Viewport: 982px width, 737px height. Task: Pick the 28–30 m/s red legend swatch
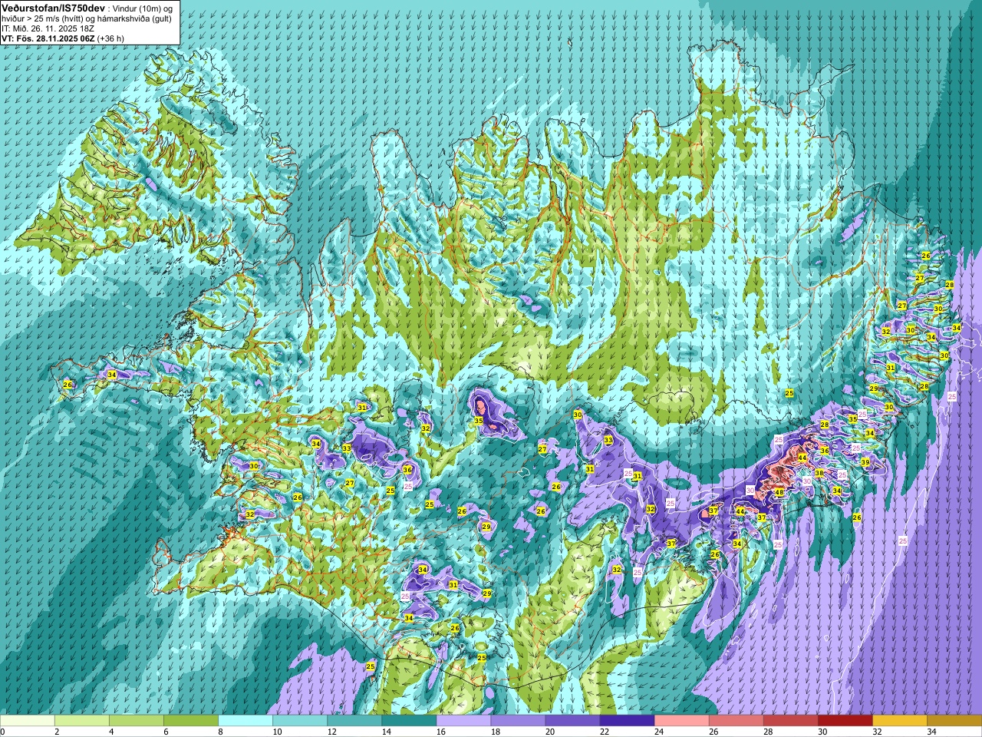tap(790, 721)
